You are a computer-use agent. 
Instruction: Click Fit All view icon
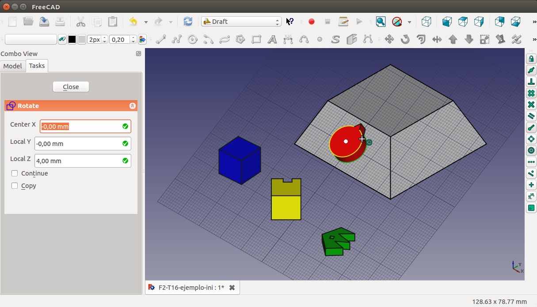tap(381, 21)
